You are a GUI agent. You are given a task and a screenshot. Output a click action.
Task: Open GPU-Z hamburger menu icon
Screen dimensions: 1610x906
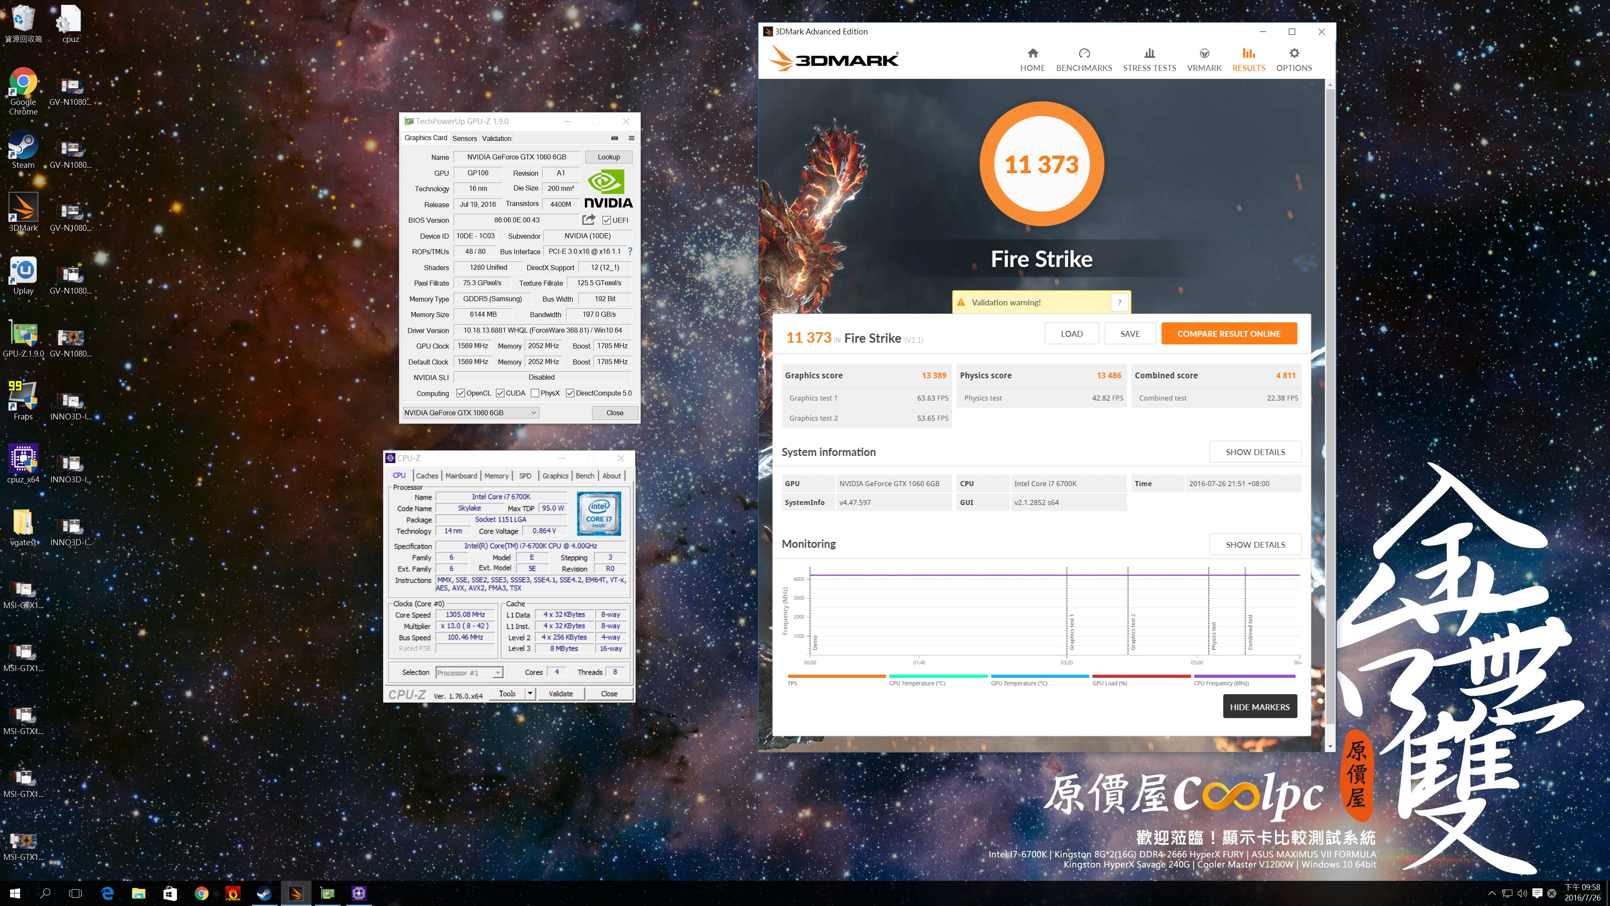631,138
